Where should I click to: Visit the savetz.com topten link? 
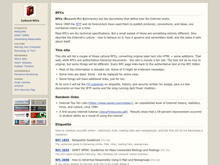111,103
